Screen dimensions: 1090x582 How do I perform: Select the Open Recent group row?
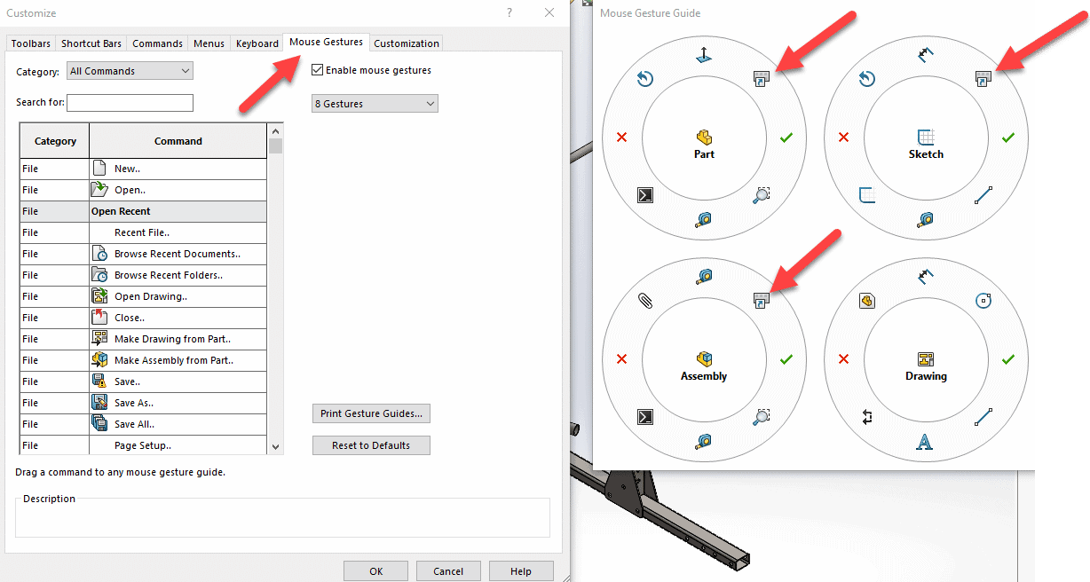pyautogui.click(x=143, y=211)
